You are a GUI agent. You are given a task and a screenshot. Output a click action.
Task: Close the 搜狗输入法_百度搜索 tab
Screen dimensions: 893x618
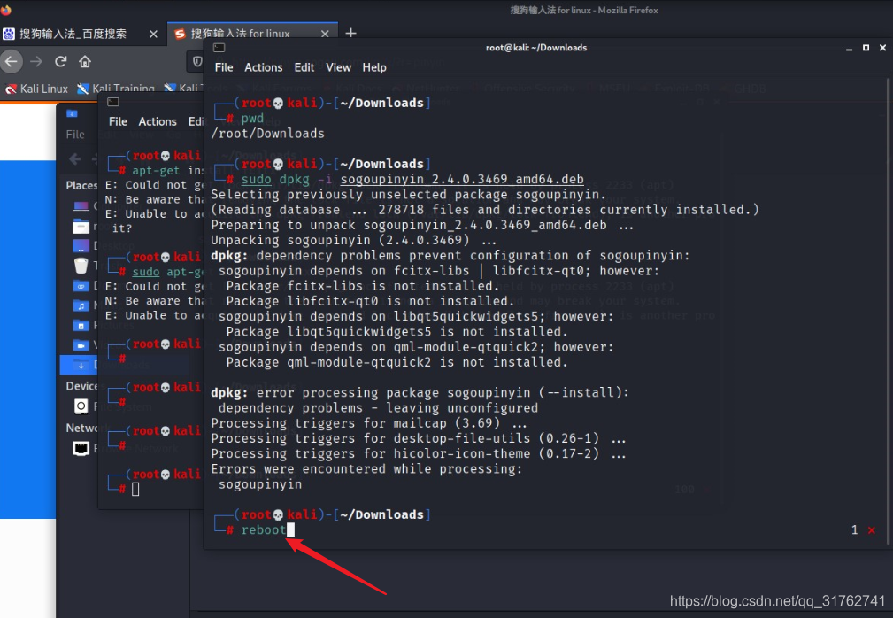tap(153, 35)
